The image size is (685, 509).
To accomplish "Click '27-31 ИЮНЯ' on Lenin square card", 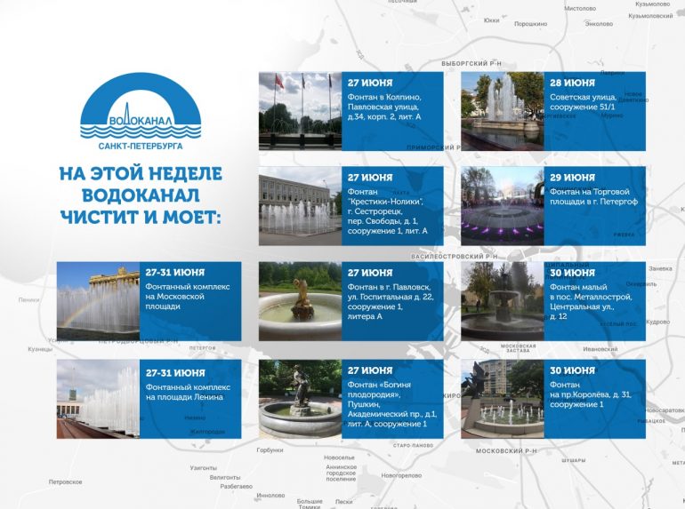I will coord(175,373).
